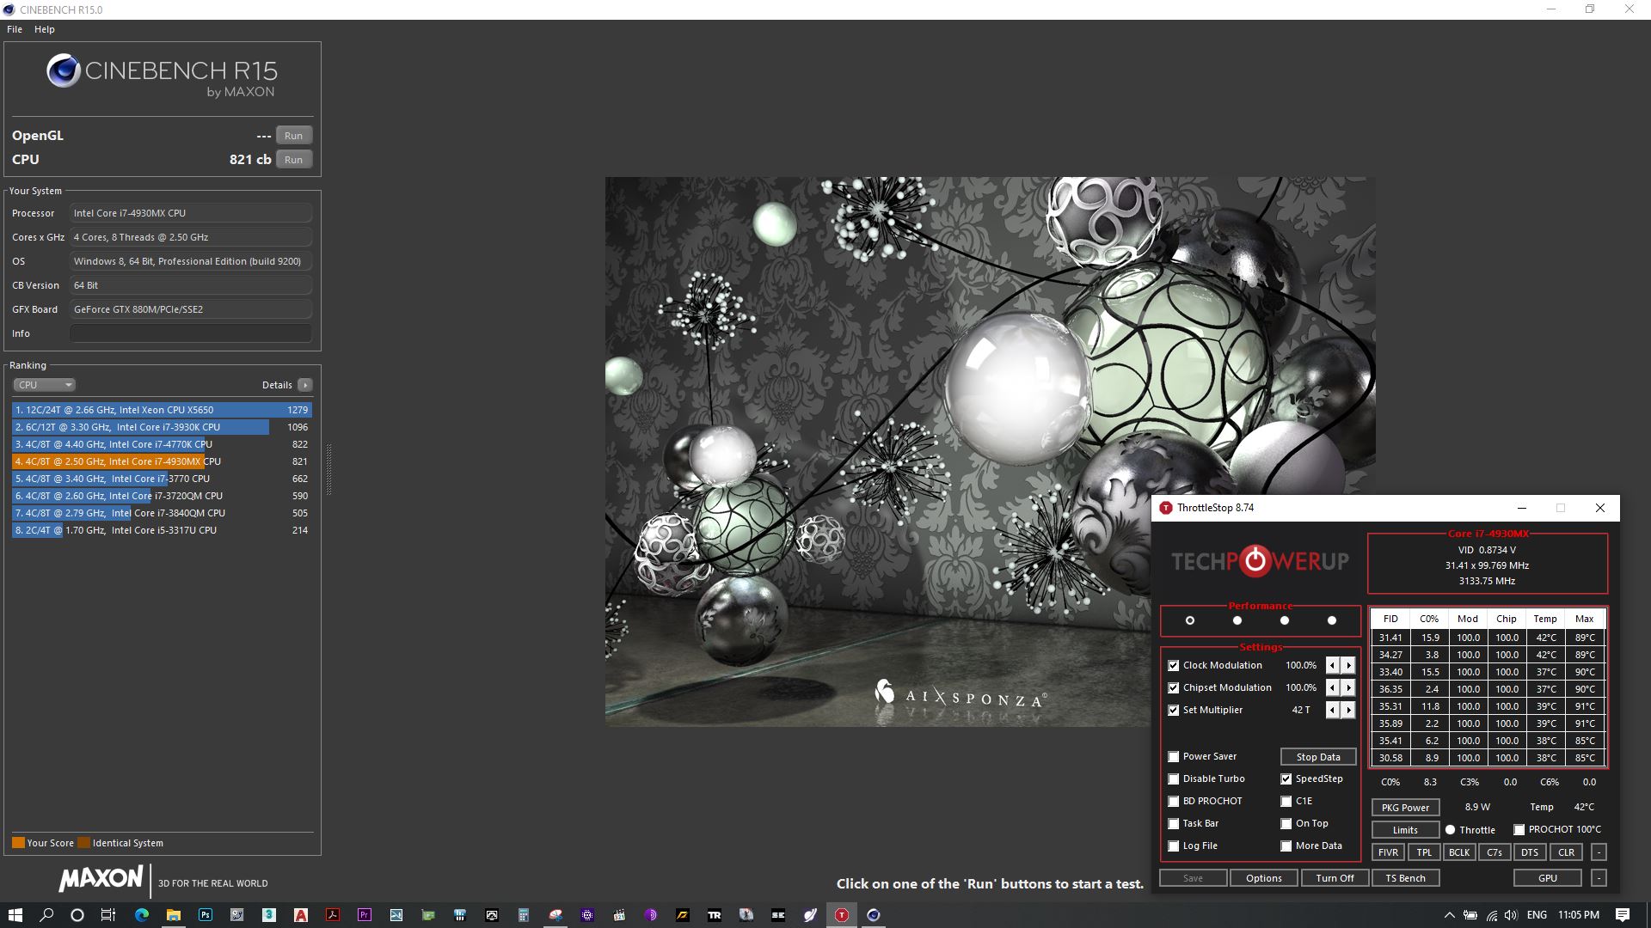Open Cortana circle on the taskbar
Viewport: 1651px width, 928px height.
coord(77,915)
